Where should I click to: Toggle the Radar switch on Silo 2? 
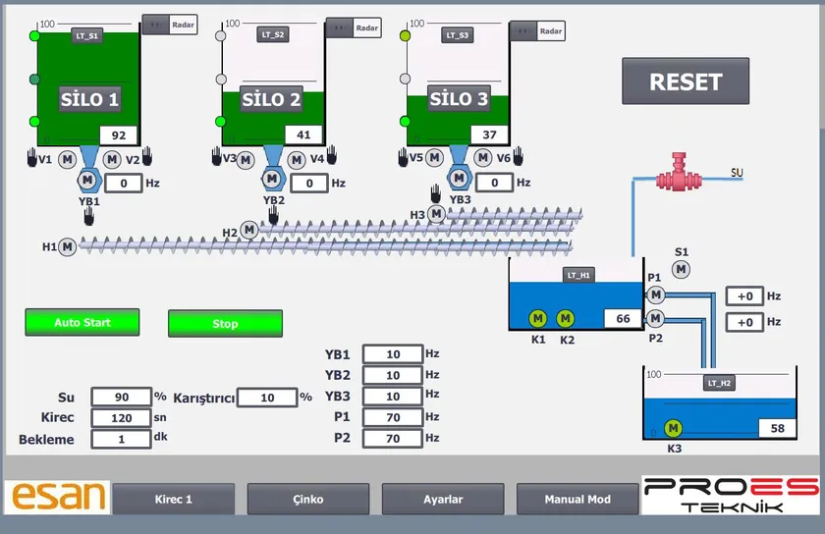coord(340,28)
